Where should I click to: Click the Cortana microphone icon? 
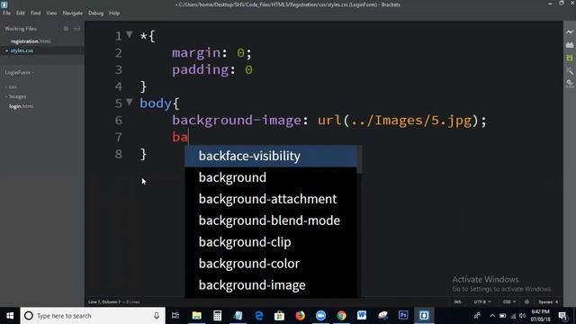[x=157, y=316]
